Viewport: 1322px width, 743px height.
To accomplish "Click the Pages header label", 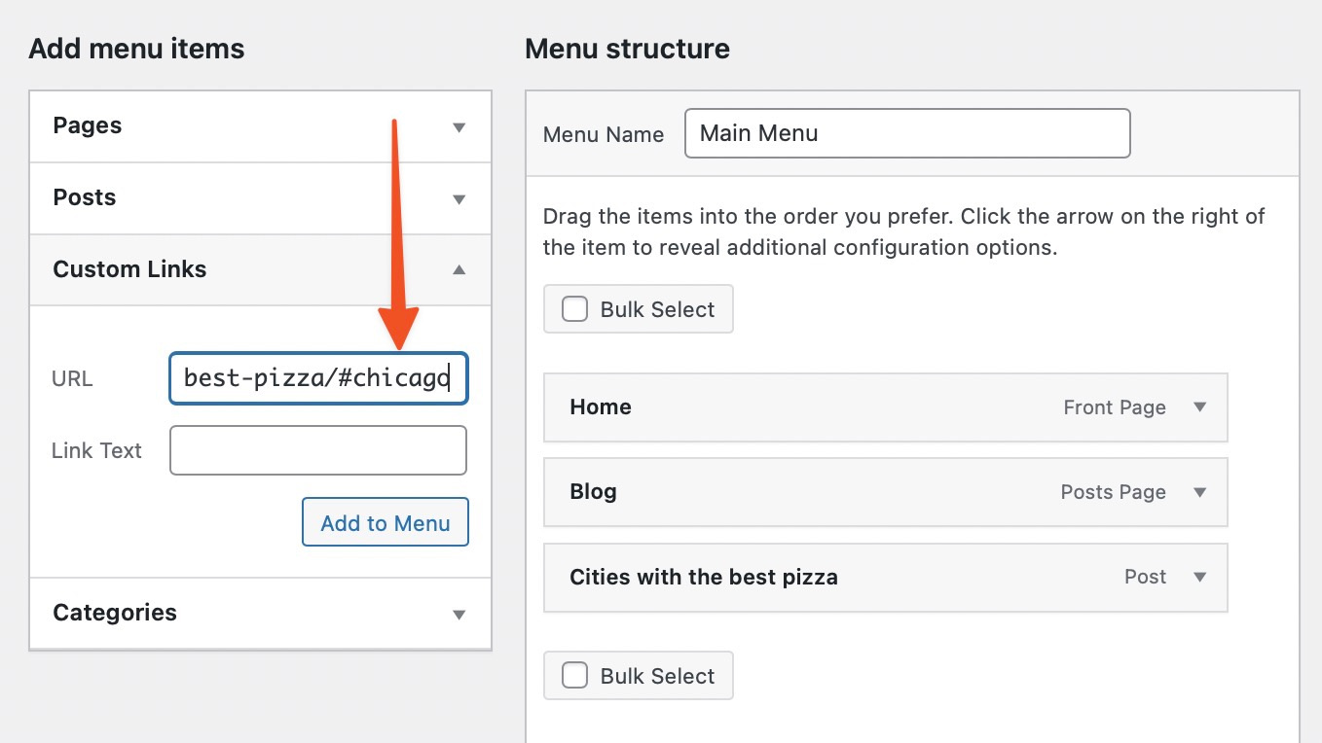I will point(87,125).
